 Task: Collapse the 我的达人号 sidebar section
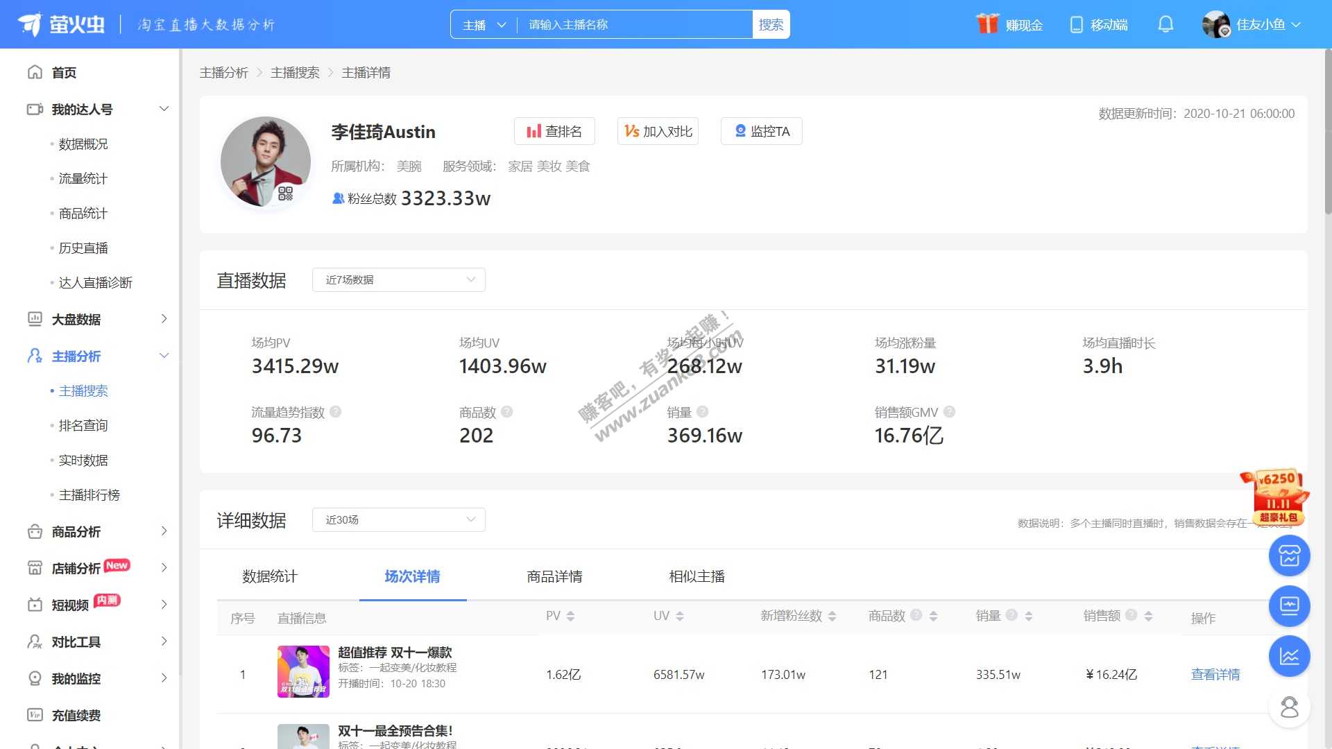(164, 109)
